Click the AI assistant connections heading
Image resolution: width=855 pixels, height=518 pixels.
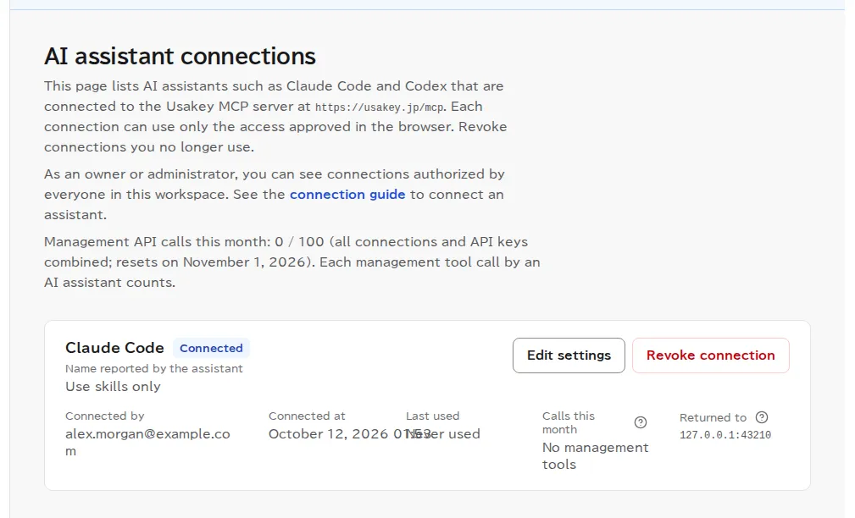point(180,56)
